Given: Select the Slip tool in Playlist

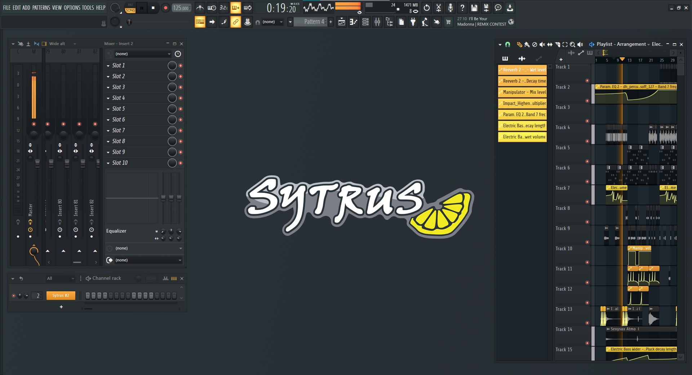Looking at the screenshot, I should 550,44.
